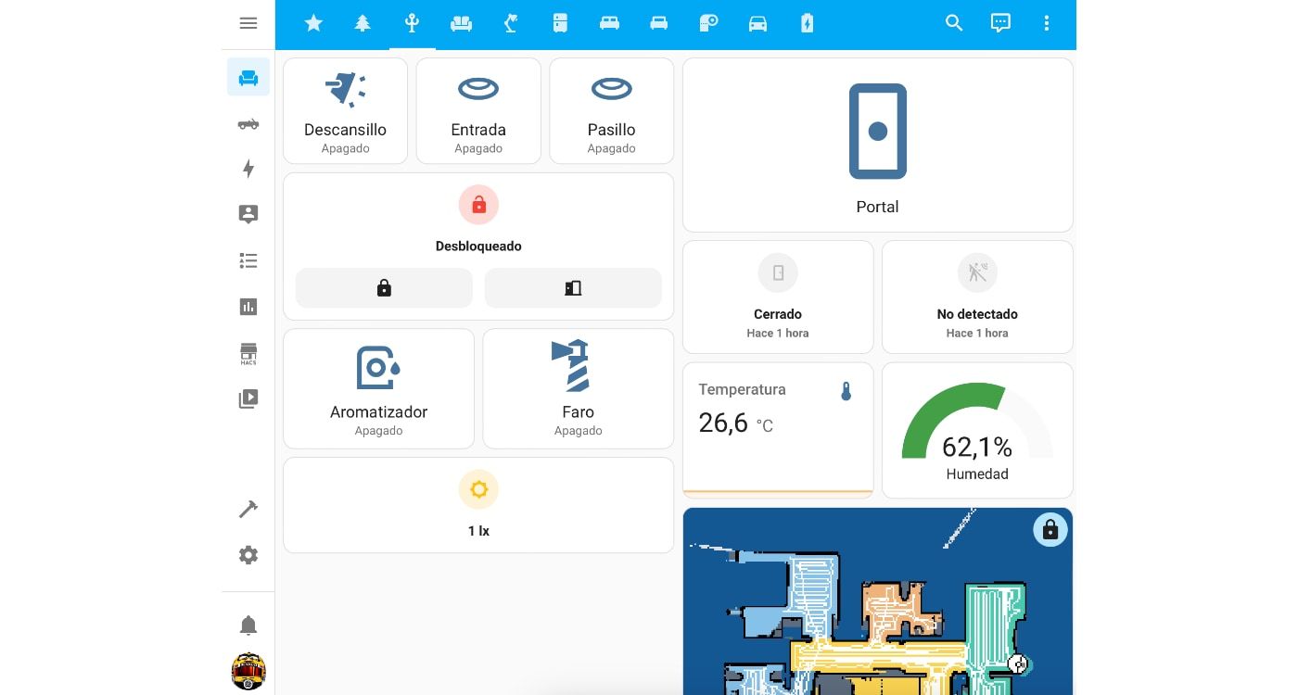Open Media player icon in sidebar
The height and width of the screenshot is (695, 1298).
tap(248, 399)
